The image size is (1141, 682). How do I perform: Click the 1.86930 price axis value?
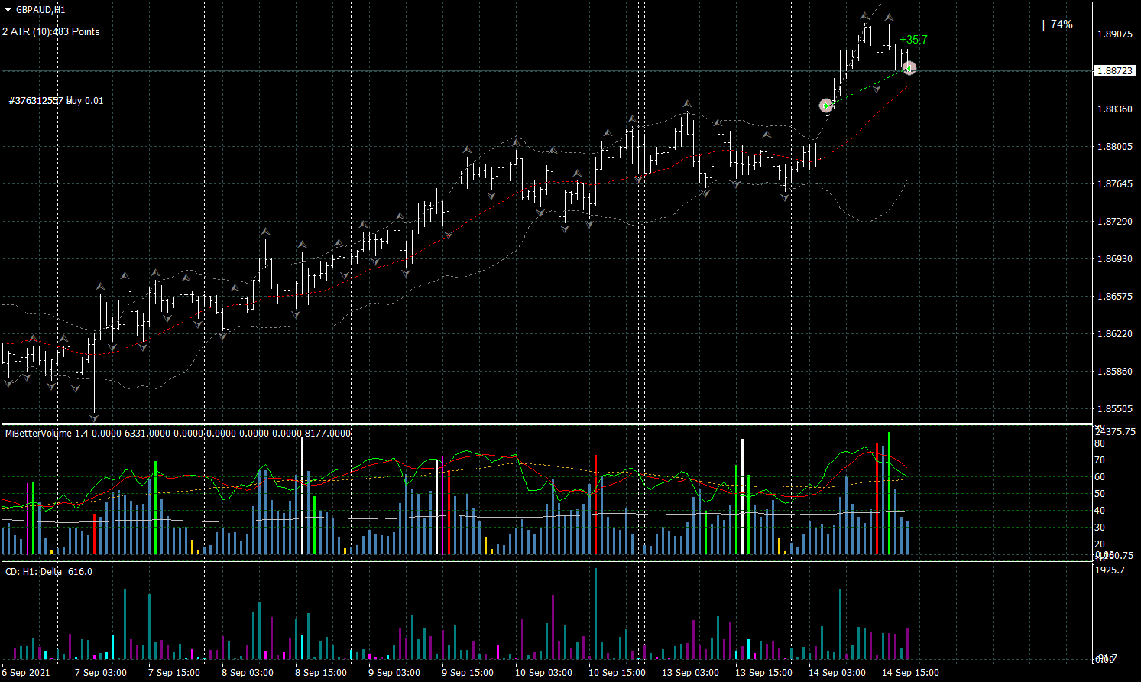1115,259
